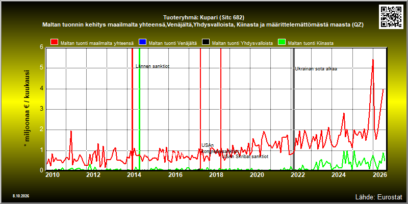This screenshot has height=204, width=408.
Task: Click the date stamp 8.10.2026
Action: coord(20,196)
